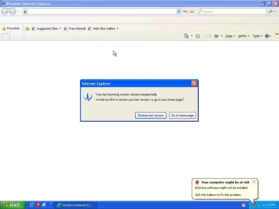The height and width of the screenshot is (209, 279).
Task: Open Web Slice Gallery link
Action: click(x=102, y=28)
